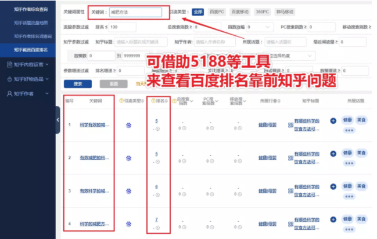Sort the table by 引流类型 column arrows
The width and height of the screenshot is (377, 239).
coord(142,101)
